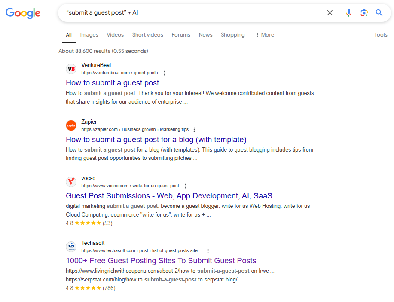
Task: Click the VentureBeat result snippet text
Action: [x=190, y=97]
